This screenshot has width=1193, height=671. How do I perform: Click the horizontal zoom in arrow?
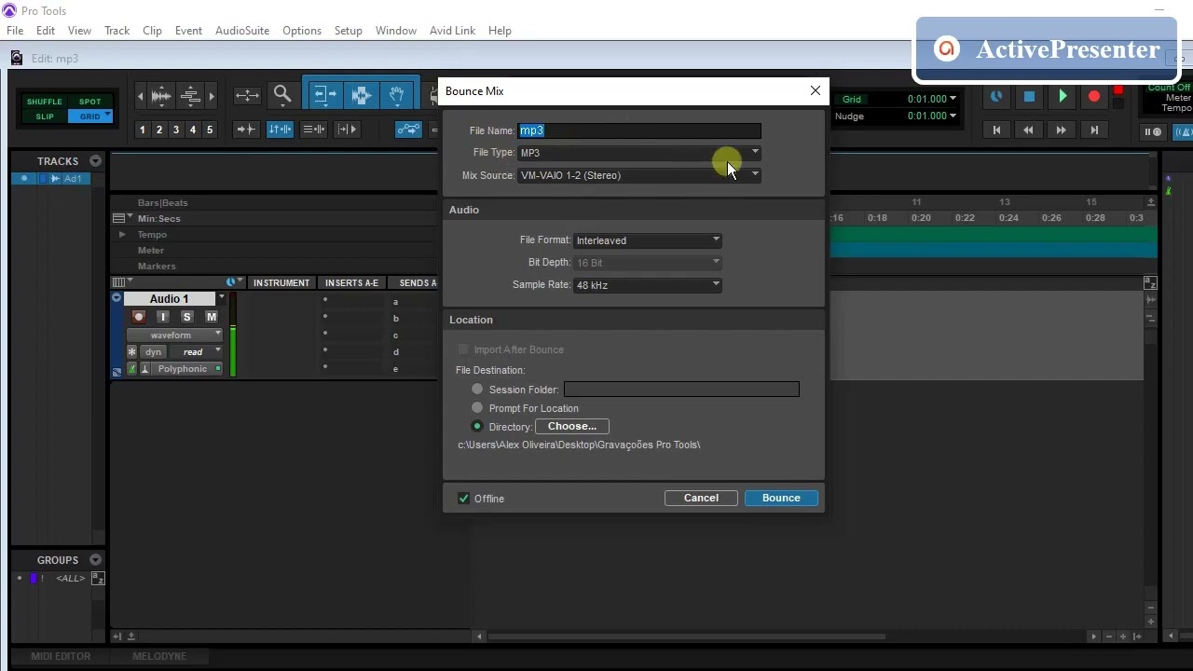(212, 95)
